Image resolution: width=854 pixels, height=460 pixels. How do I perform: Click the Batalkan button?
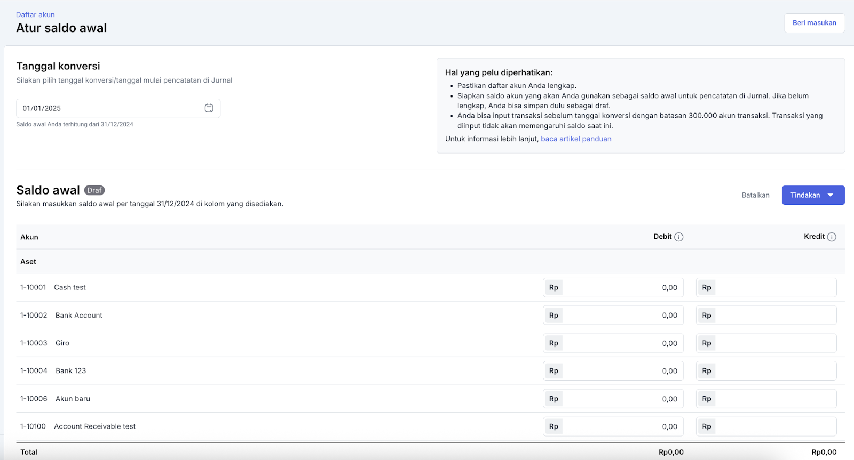[755, 195]
